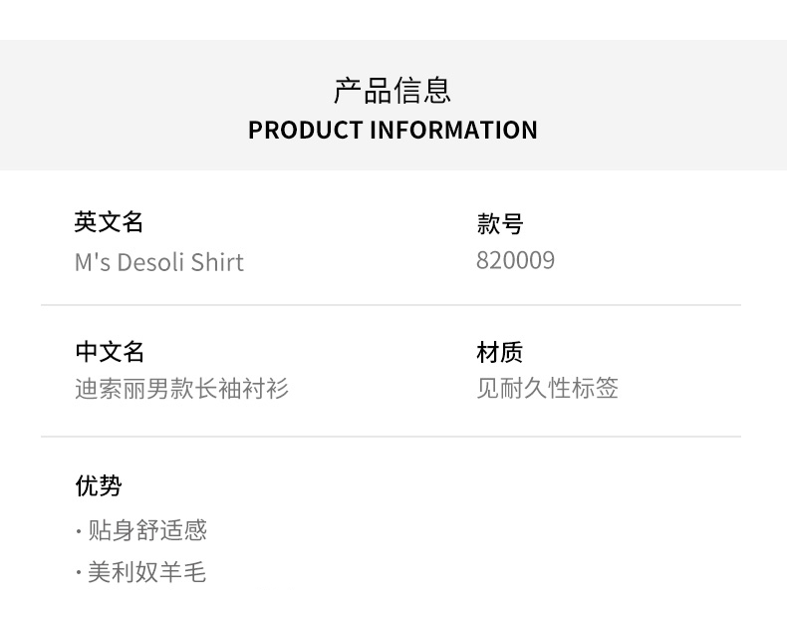Click the style number 820009
The width and height of the screenshot is (787, 623).
tap(515, 260)
